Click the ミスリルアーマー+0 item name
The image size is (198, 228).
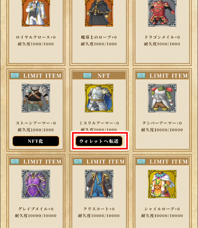(99, 123)
